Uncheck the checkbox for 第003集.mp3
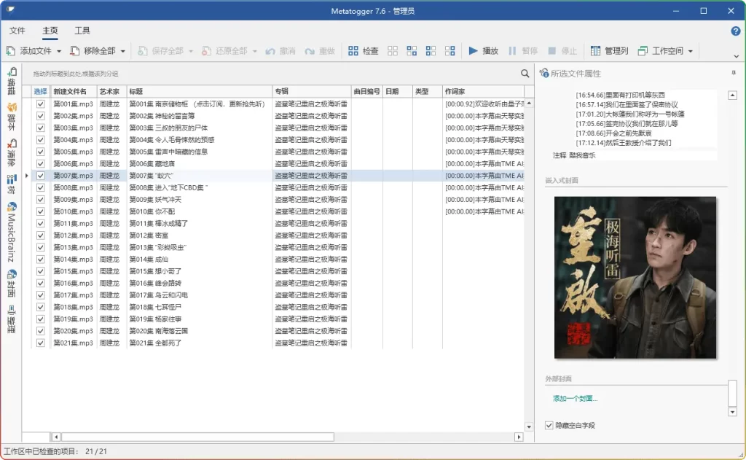Image resolution: width=746 pixels, height=460 pixels. pyautogui.click(x=41, y=128)
